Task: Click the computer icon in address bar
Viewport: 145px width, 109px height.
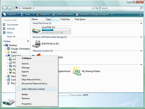Action: [17, 8]
